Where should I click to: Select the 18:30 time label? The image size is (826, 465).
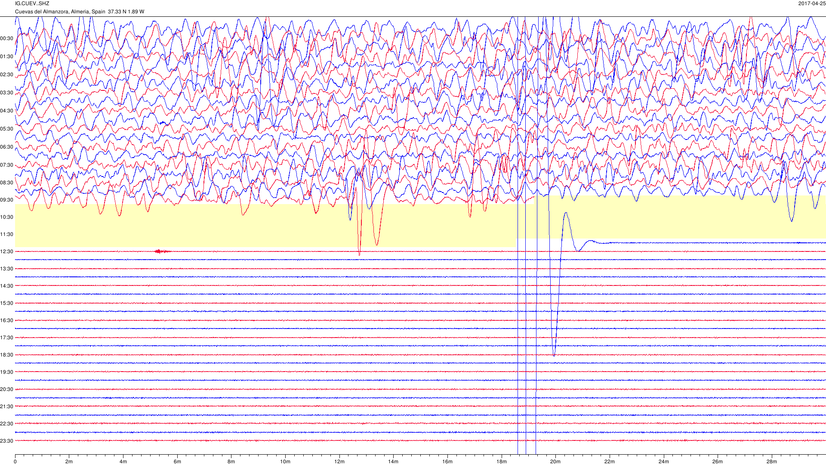click(6, 355)
